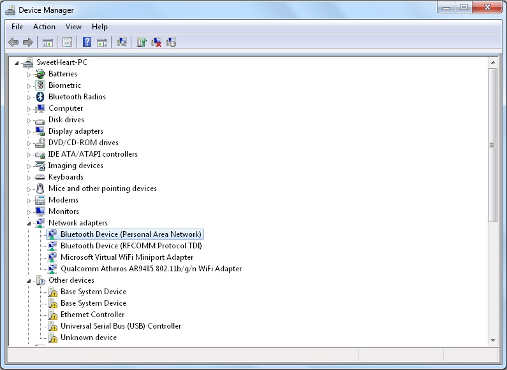Click Show/Hide Console Tree toolbar icon
Image resolution: width=507 pixels, height=370 pixels.
(48, 42)
